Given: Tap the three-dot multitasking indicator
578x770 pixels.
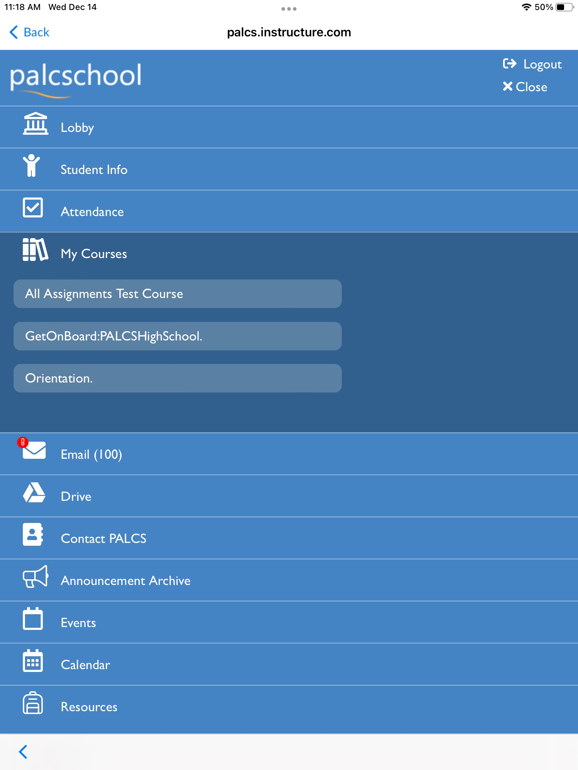Looking at the screenshot, I should coord(289,9).
